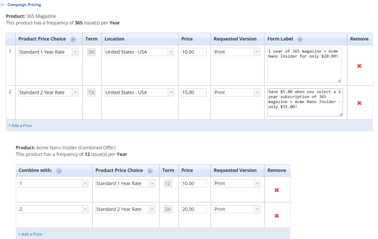Click info icon beside Product Price Choice header
This screenshot has height=239, width=378.
click(73, 39)
